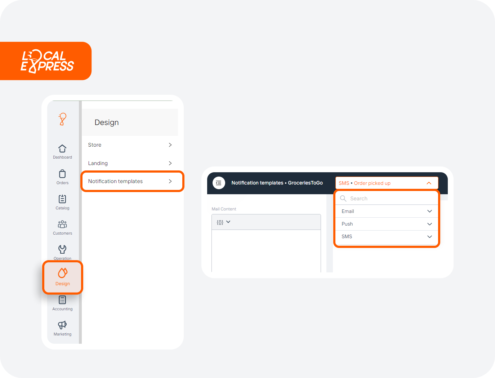The height and width of the screenshot is (378, 495).
Task: Open Accounting from the sidebar
Action: pos(62,302)
